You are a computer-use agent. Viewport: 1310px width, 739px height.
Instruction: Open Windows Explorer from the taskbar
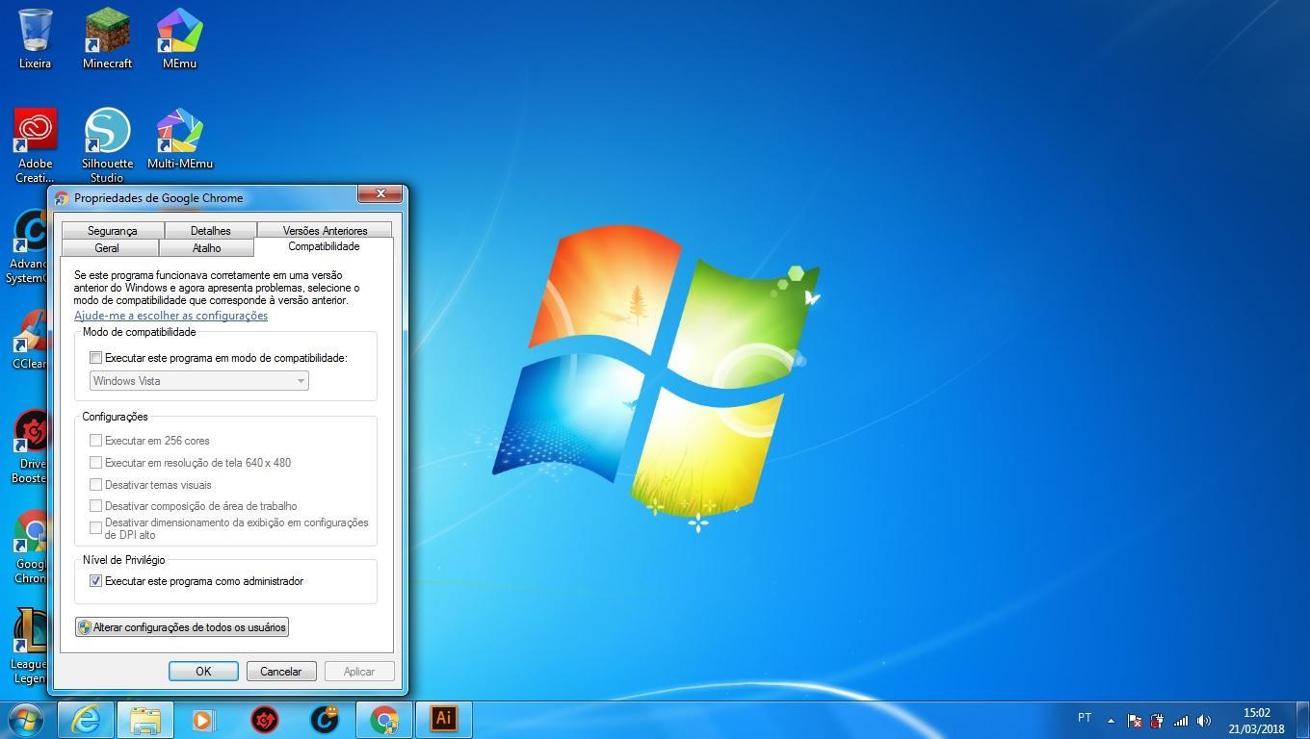145,719
